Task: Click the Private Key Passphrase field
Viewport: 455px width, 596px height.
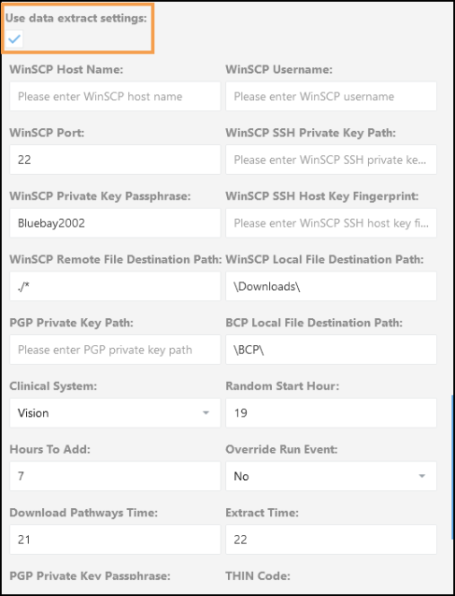Action: coord(115,223)
